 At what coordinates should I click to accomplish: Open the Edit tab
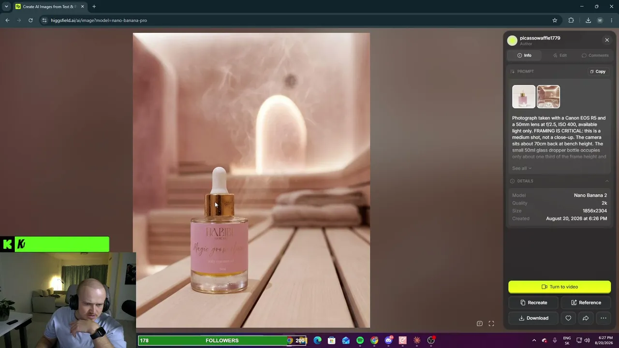pos(560,56)
